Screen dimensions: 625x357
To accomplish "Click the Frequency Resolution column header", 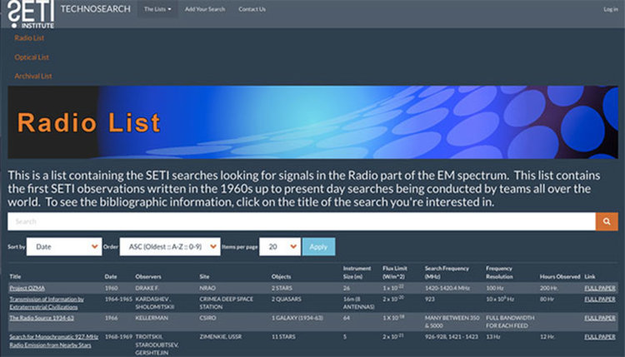I will click(x=499, y=272).
